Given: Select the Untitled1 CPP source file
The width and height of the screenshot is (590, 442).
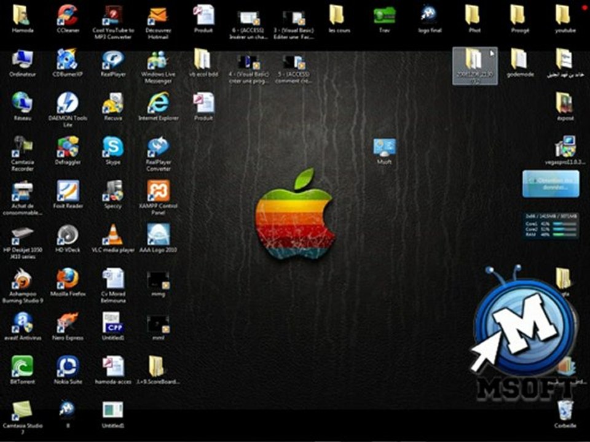Looking at the screenshot, I should point(113,325).
